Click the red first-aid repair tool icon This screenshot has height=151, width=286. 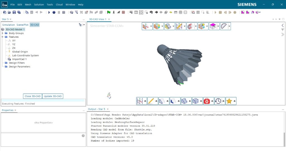pyautogui.click(x=207, y=101)
